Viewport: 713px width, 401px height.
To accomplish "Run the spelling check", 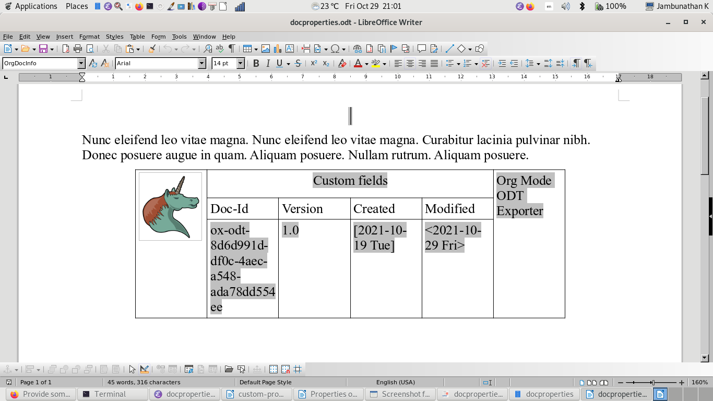I will point(220,49).
